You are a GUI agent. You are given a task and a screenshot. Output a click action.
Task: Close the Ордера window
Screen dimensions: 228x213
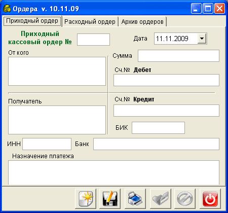coord(219,9)
